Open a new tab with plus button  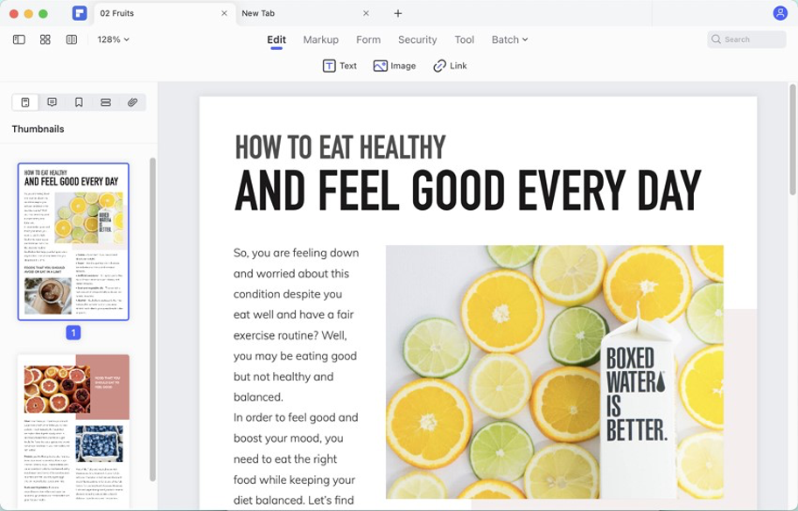click(x=398, y=13)
